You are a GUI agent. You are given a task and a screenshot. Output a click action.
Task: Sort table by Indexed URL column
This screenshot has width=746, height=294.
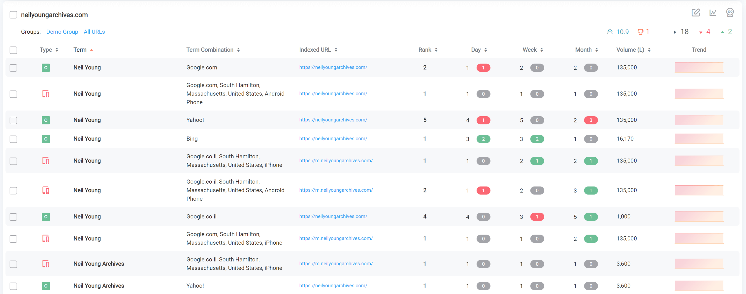pyautogui.click(x=318, y=50)
